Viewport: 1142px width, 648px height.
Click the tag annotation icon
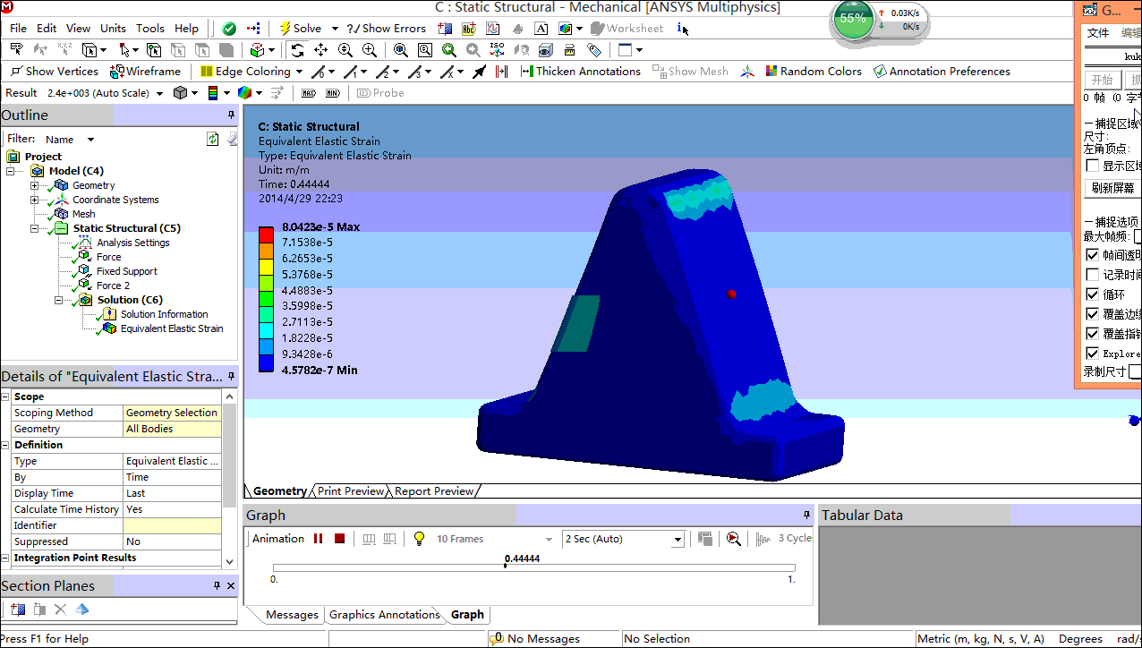[x=594, y=50]
